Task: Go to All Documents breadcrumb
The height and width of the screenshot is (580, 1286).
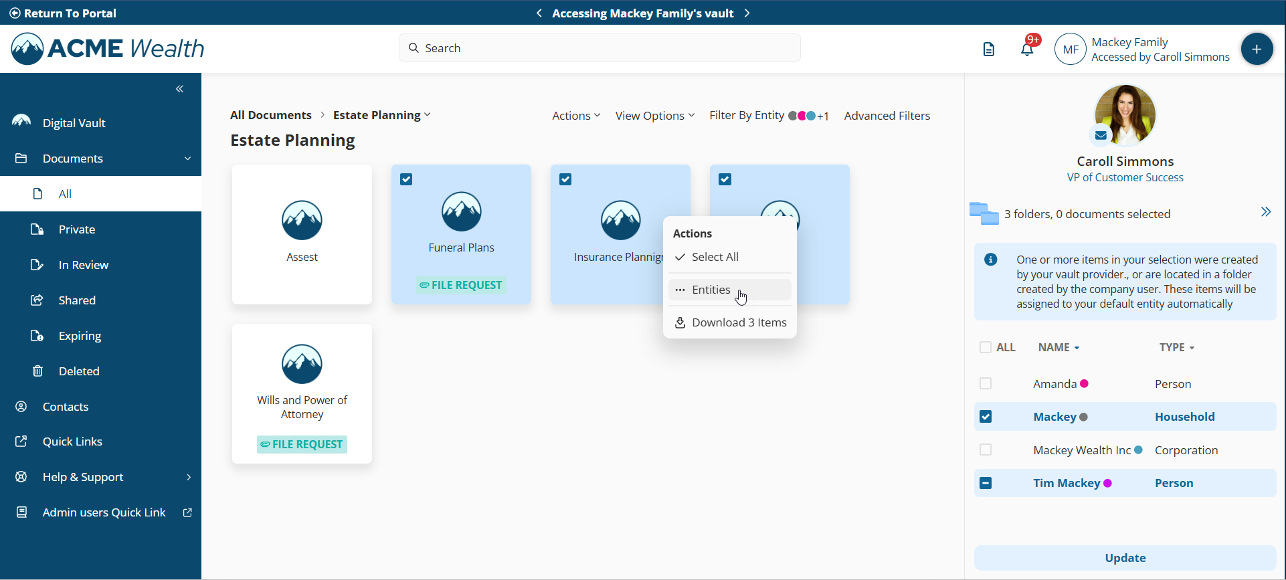Action: [x=271, y=115]
